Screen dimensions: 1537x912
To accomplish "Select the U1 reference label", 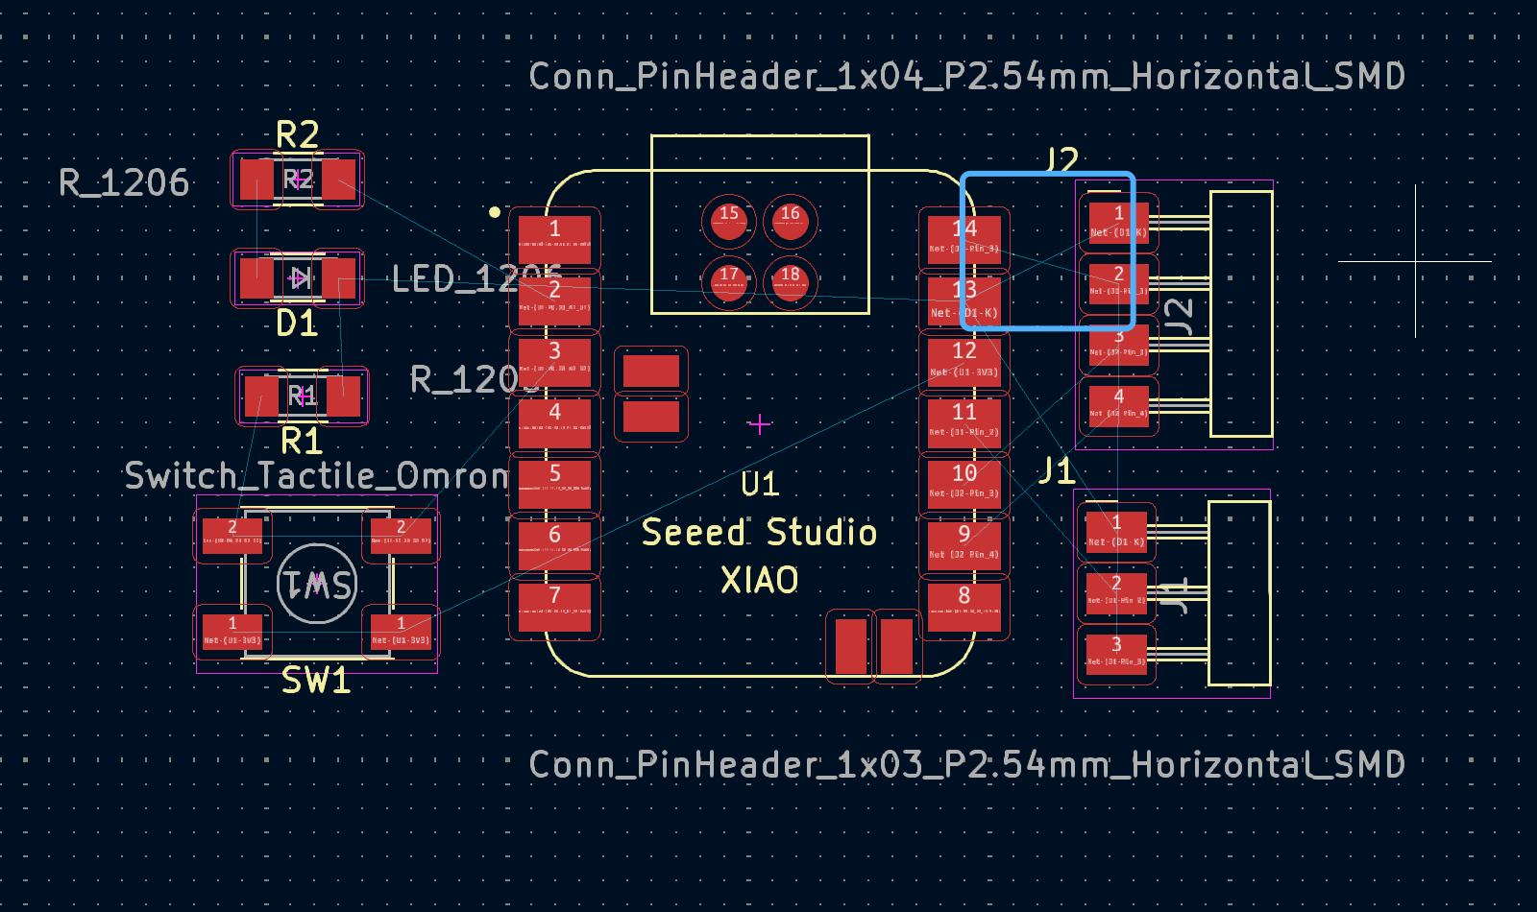I will click(x=760, y=485).
